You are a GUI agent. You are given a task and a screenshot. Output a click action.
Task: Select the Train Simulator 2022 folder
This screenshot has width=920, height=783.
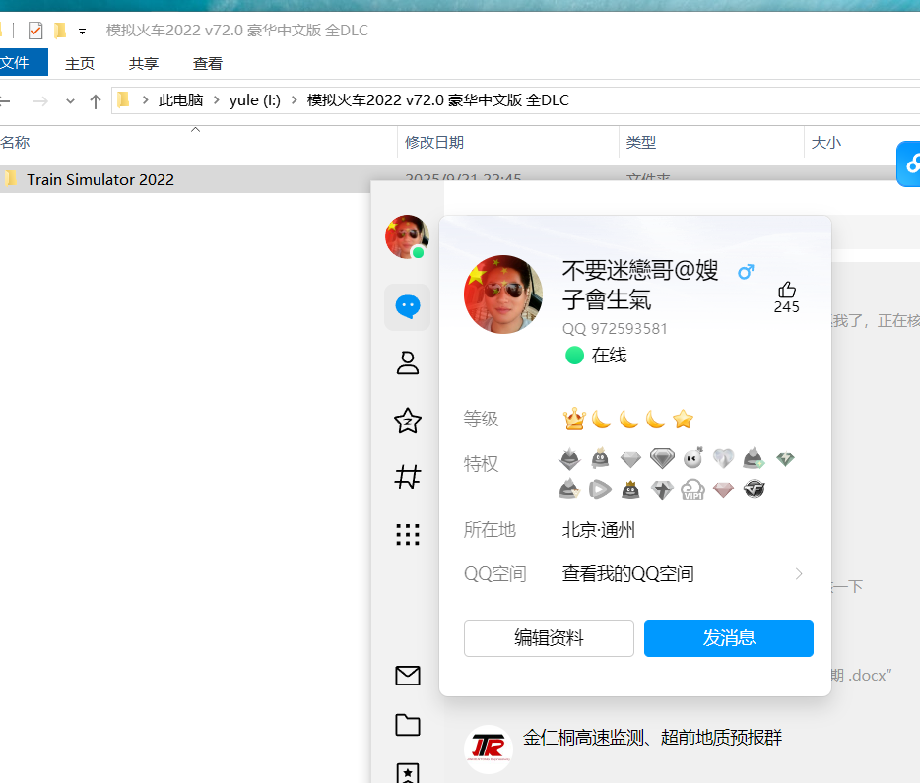click(99, 179)
